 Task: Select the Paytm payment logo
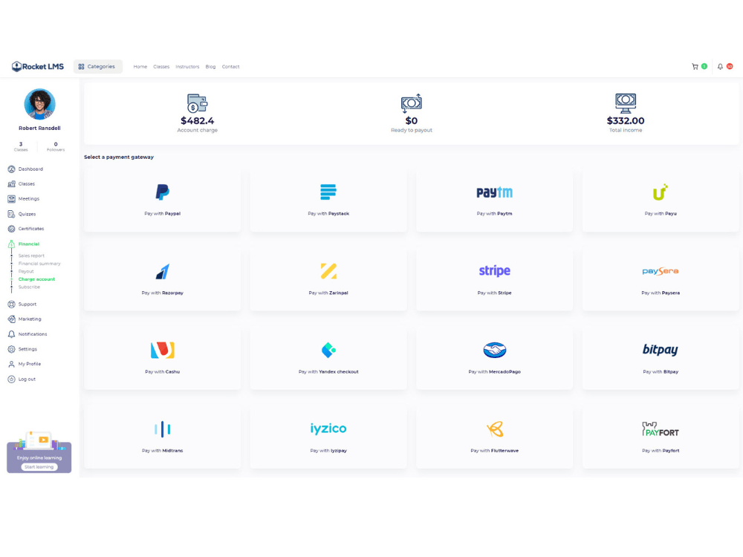click(x=494, y=192)
